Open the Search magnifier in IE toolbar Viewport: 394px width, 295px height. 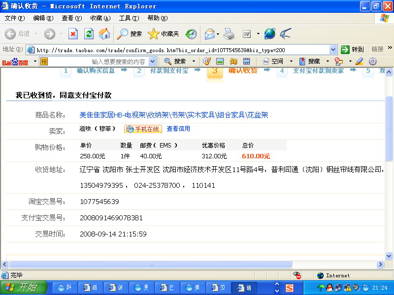coord(130,34)
